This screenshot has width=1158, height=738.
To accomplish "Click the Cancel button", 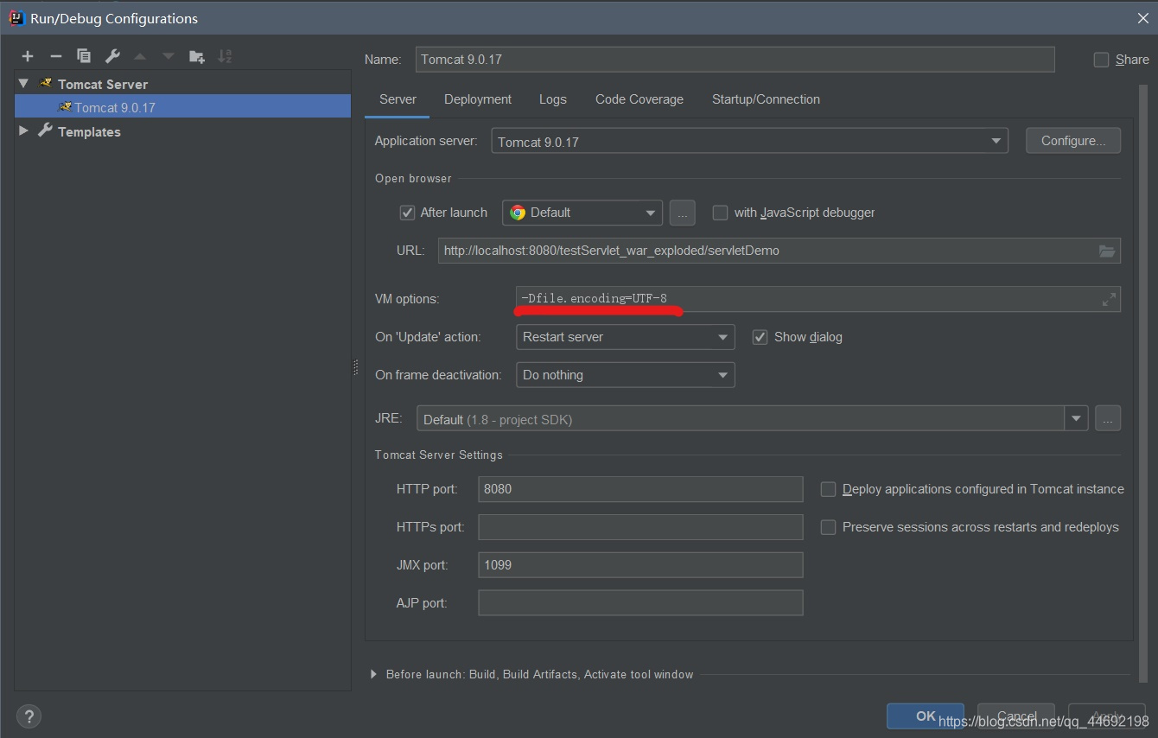I will tap(1016, 716).
